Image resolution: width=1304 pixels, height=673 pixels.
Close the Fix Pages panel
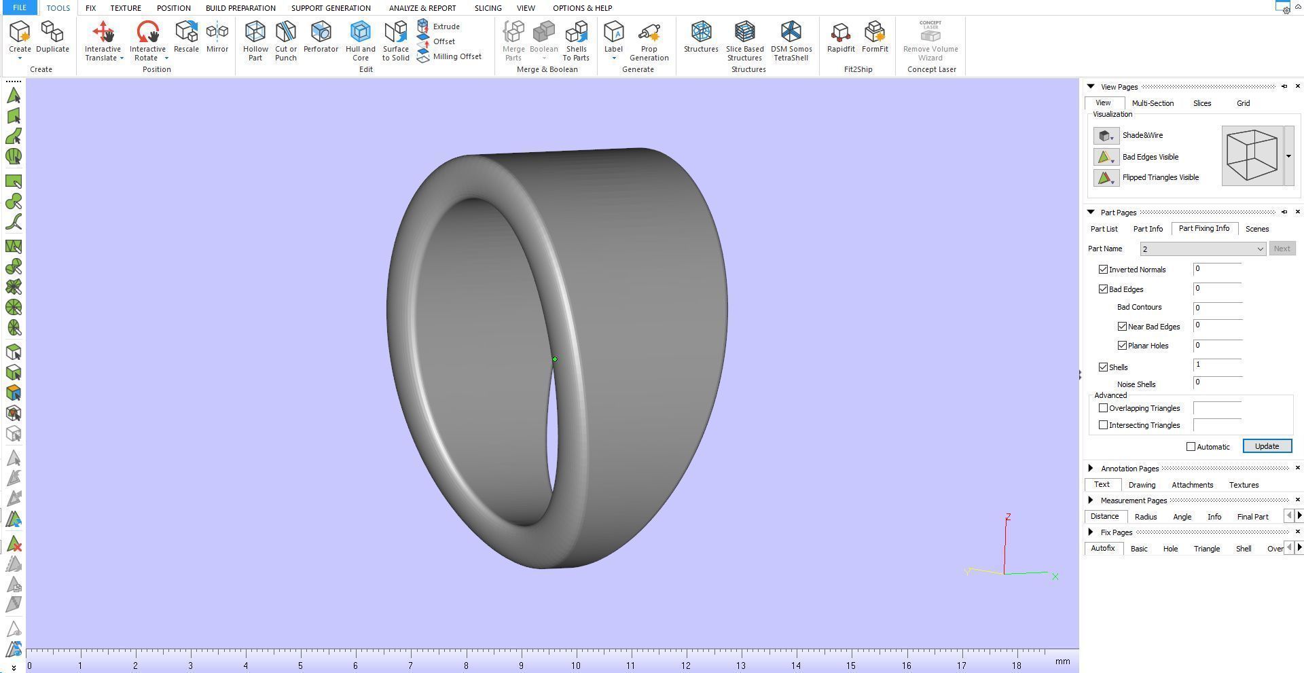pyautogui.click(x=1298, y=532)
